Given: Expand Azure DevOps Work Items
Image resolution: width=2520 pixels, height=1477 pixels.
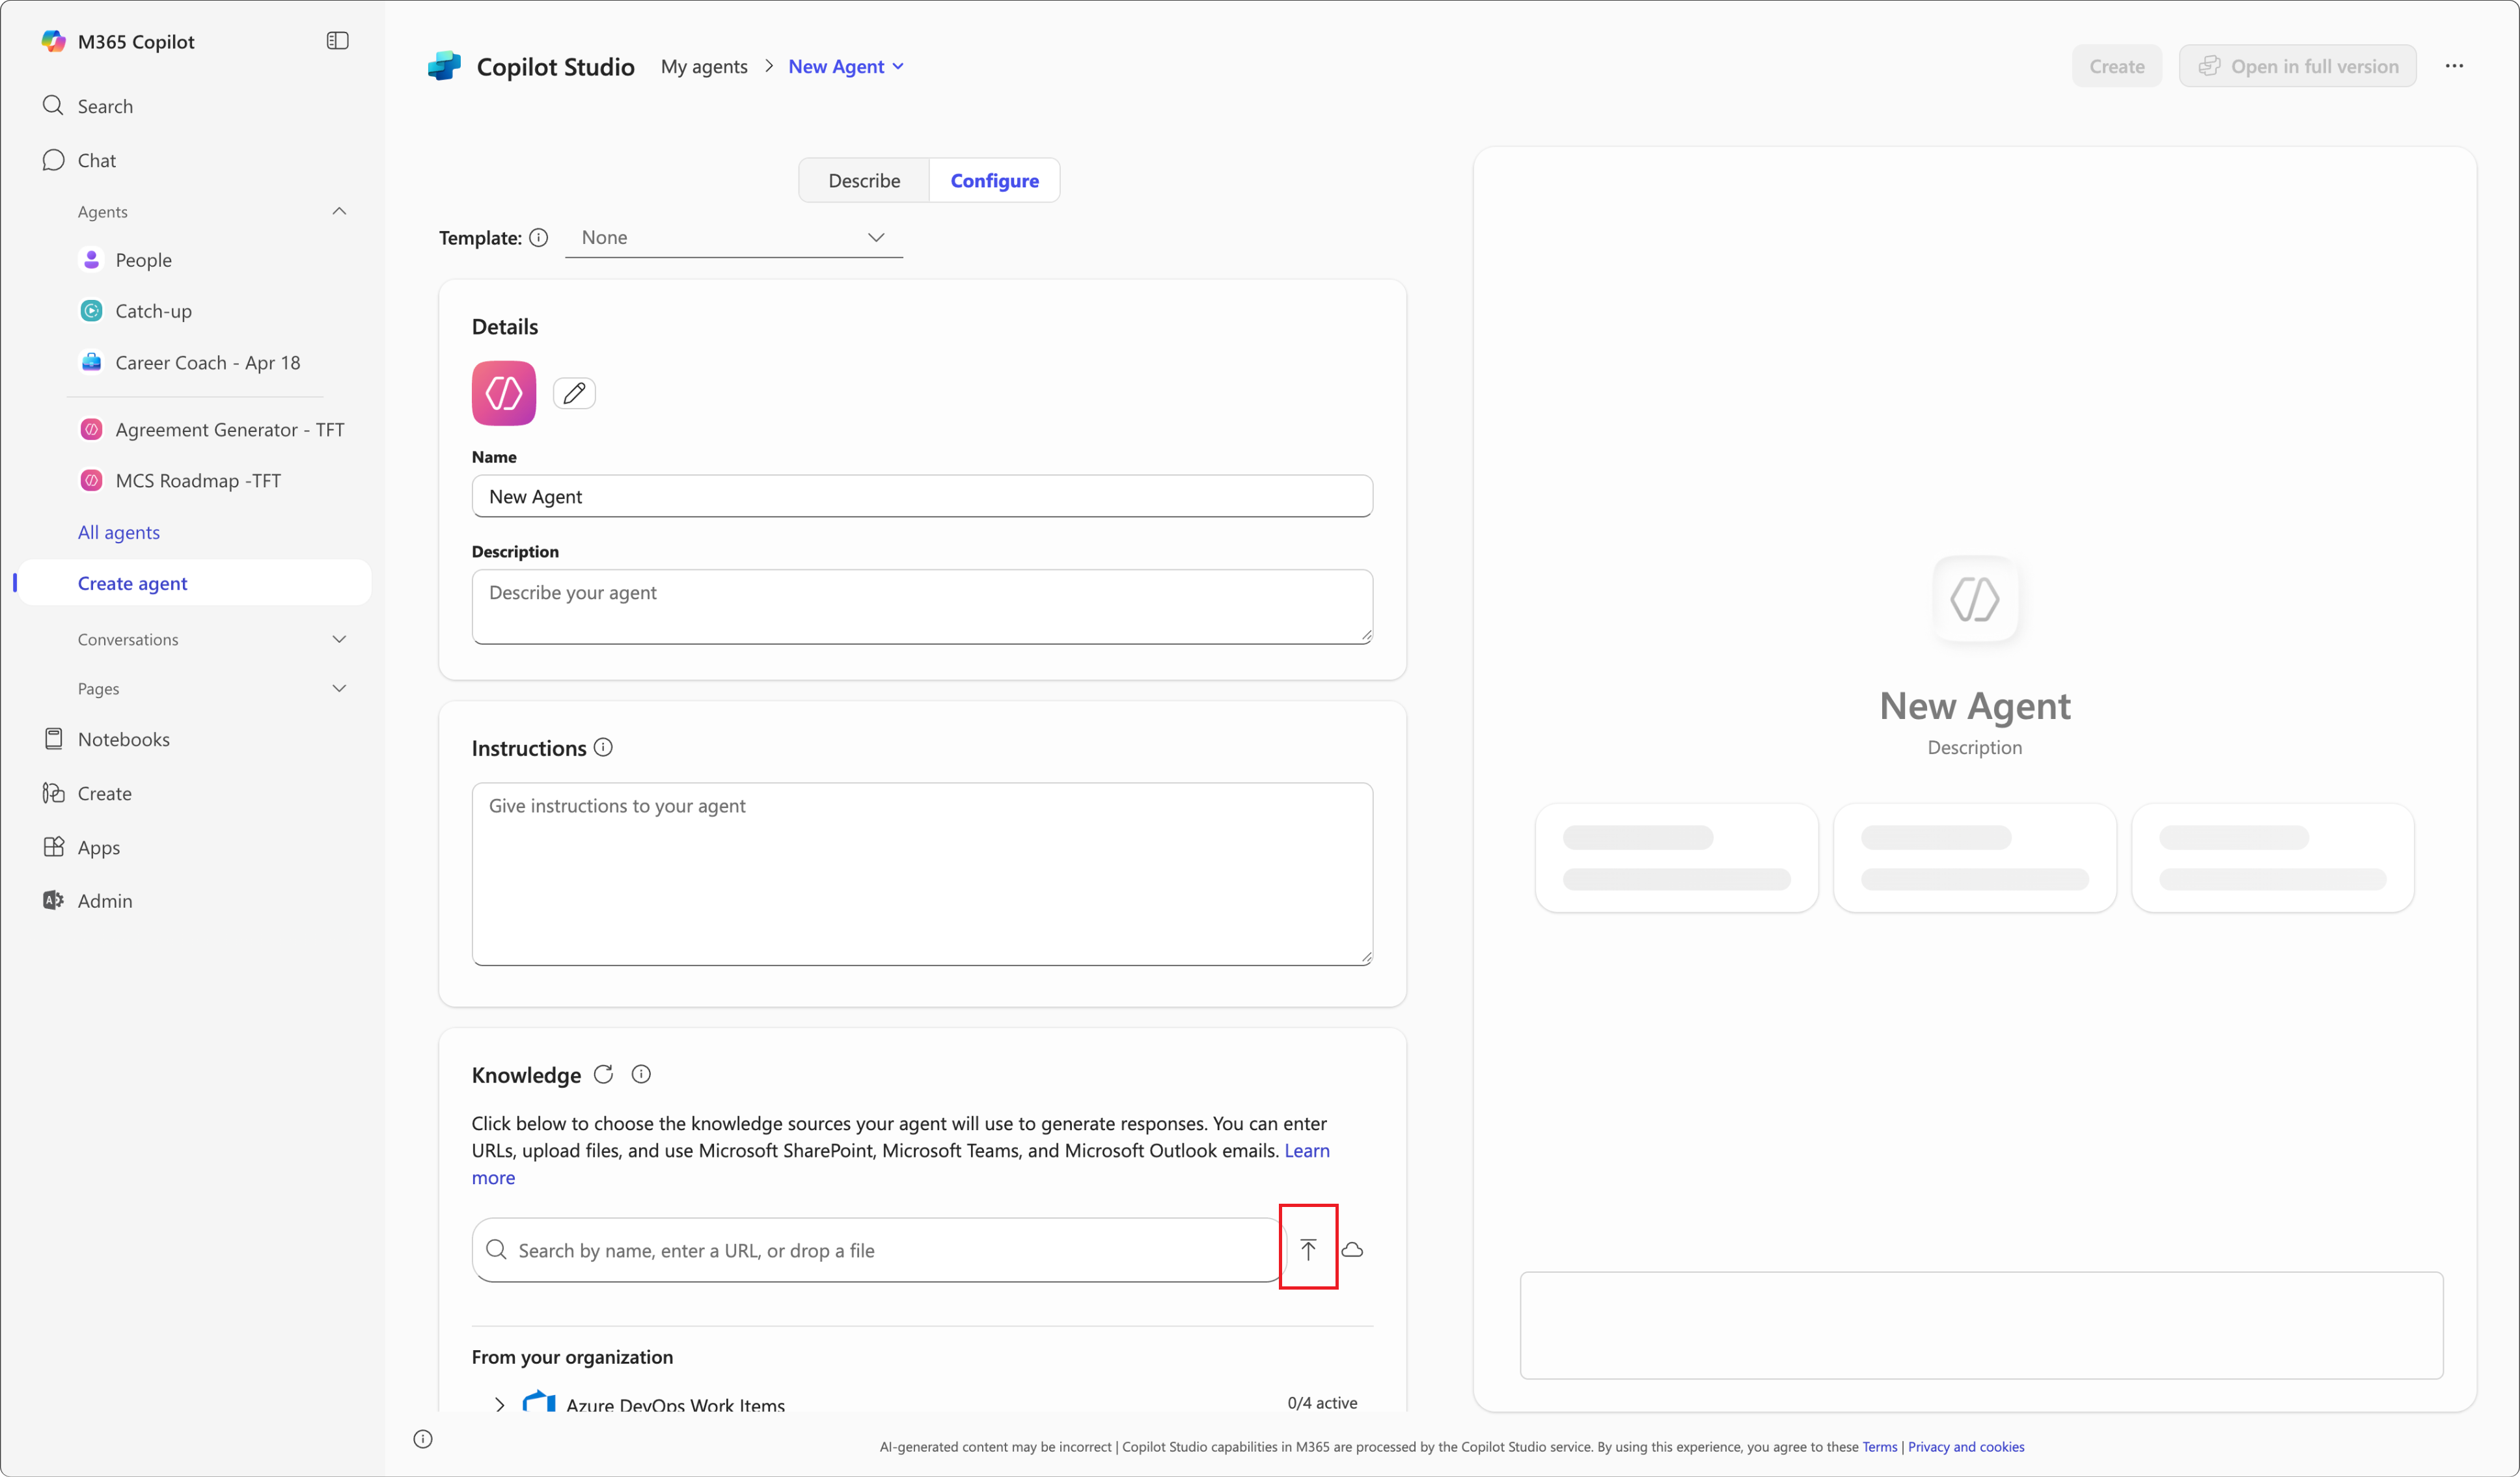Looking at the screenshot, I should [500, 1404].
